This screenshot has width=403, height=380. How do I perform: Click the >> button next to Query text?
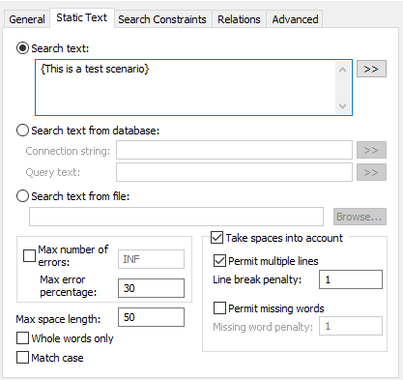pos(371,172)
